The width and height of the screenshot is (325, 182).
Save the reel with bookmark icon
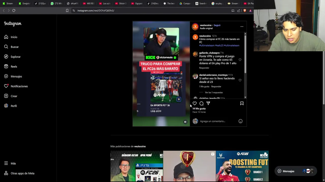tap(242, 103)
